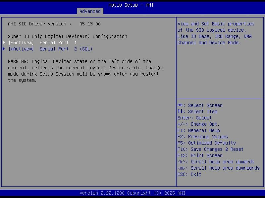The width and height of the screenshot is (265, 198).
Task: Open Serial Port 1 configuration
Action: (42, 43)
